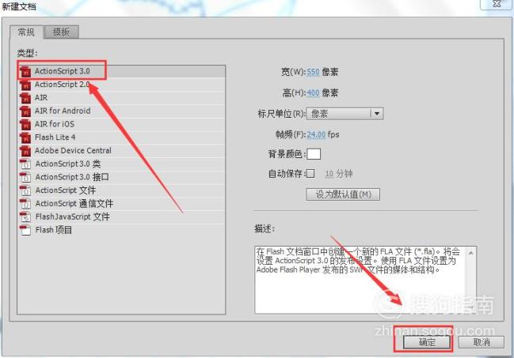
Task: Click the ActionScript 文件 icon
Action: [x=25, y=190]
